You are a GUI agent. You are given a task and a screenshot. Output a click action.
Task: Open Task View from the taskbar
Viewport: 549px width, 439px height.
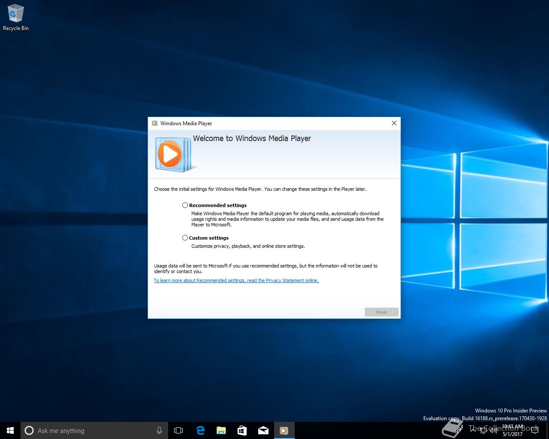(x=178, y=430)
